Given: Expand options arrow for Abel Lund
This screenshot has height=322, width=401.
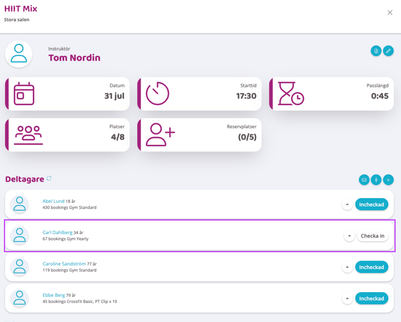Looking at the screenshot, I should coord(347,205).
